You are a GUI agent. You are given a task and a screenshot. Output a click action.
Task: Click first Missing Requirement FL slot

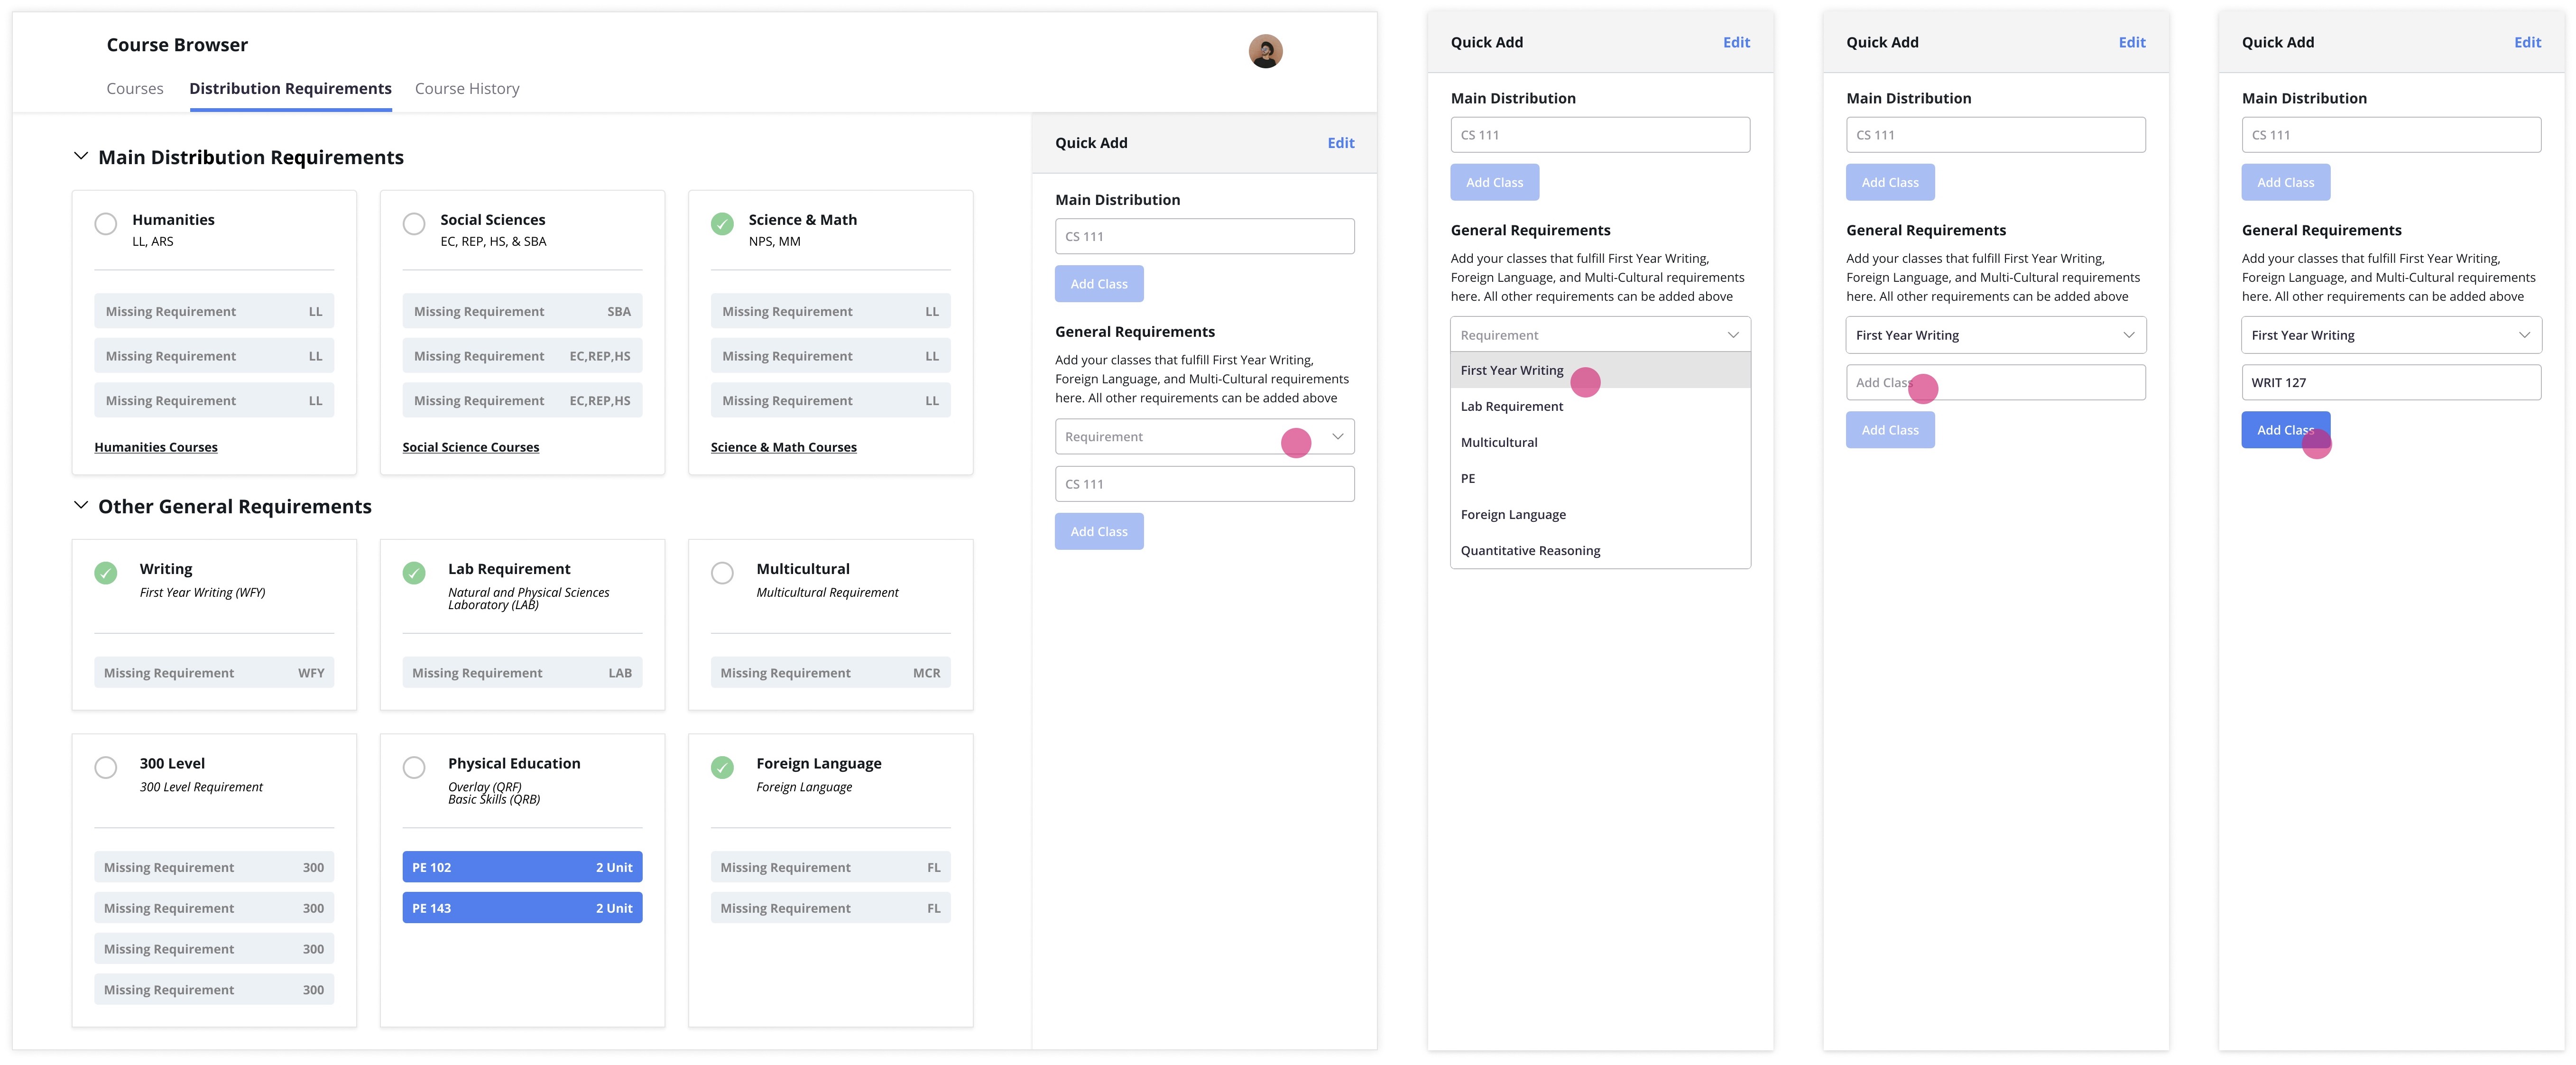click(x=830, y=867)
